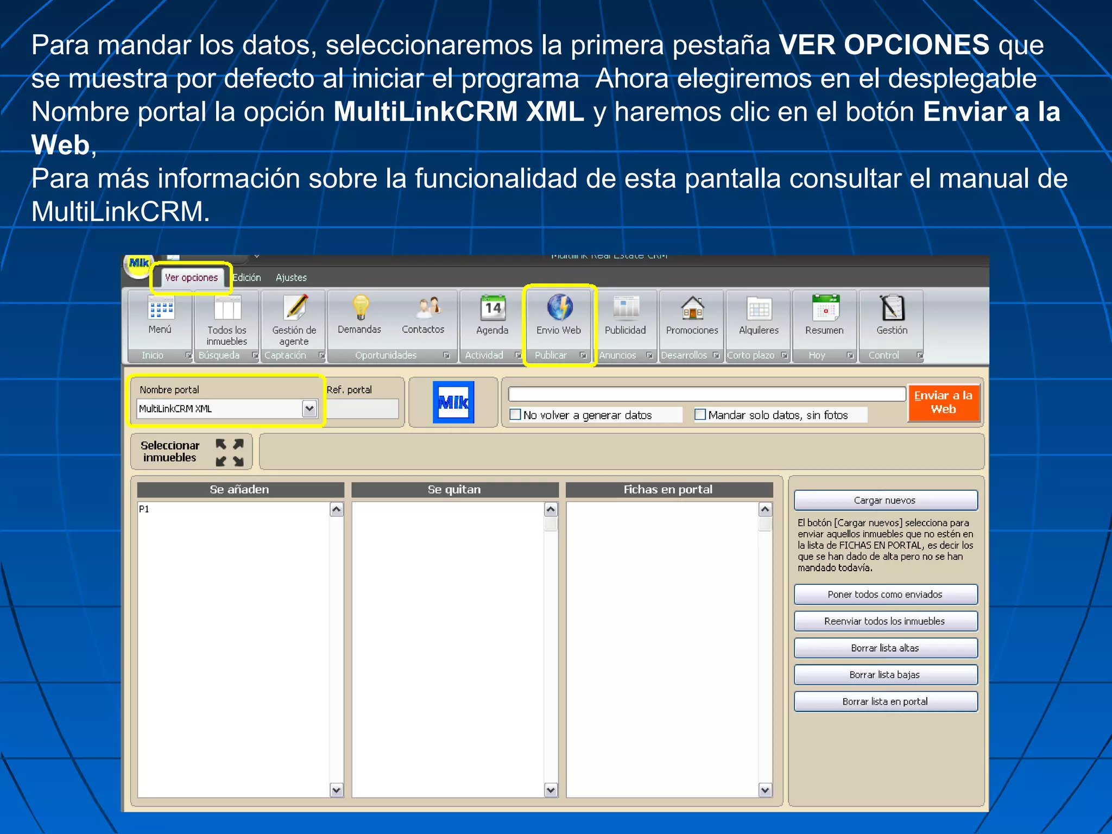This screenshot has width=1112, height=834.
Task: Click Poner todos como enviados
Action: coord(886,595)
